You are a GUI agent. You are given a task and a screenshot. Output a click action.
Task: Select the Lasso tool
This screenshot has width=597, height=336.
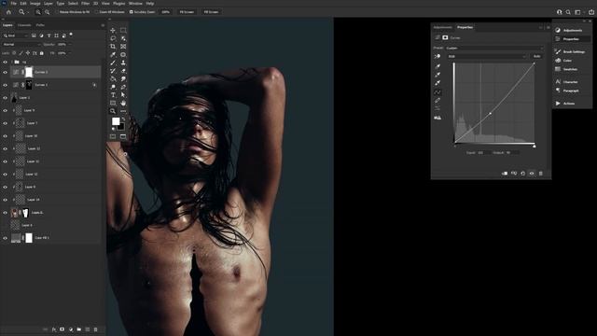point(113,38)
